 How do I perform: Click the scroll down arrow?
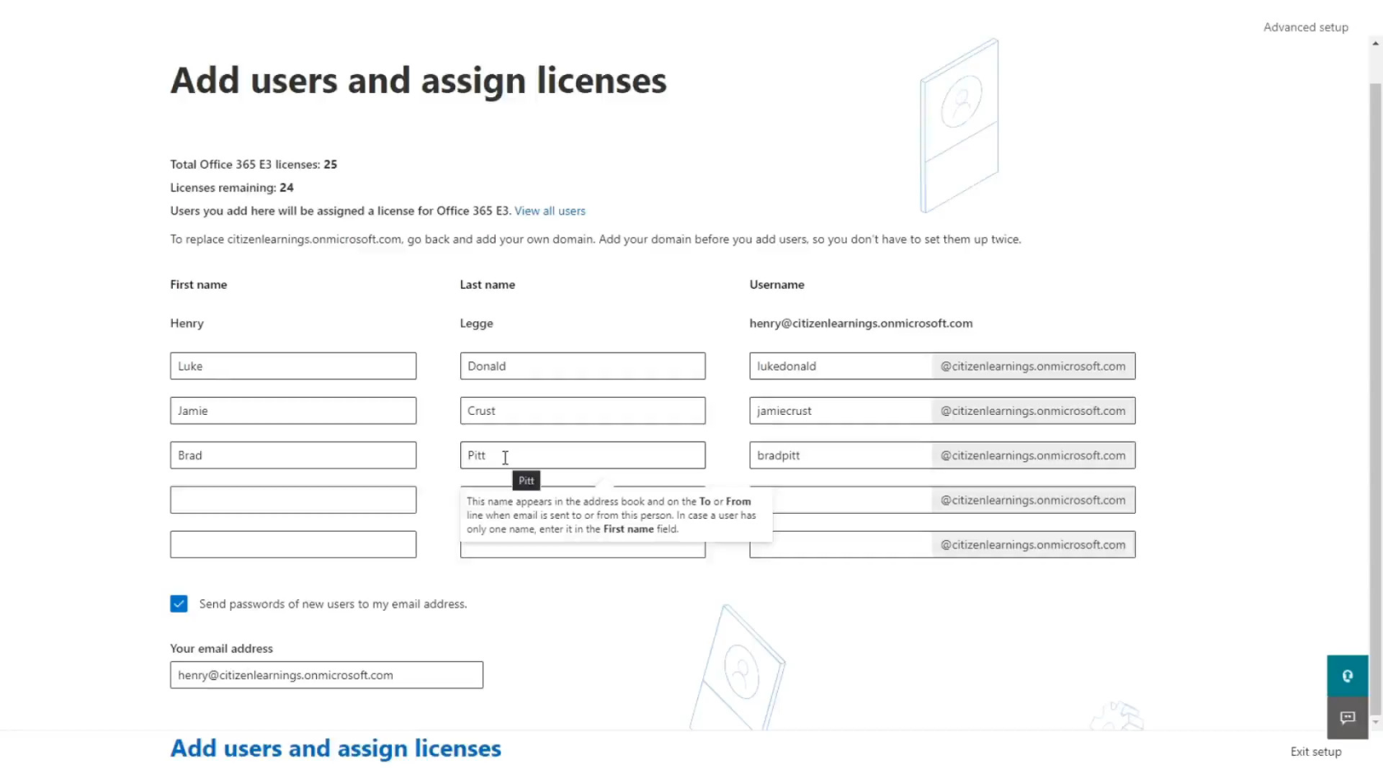point(1376,722)
